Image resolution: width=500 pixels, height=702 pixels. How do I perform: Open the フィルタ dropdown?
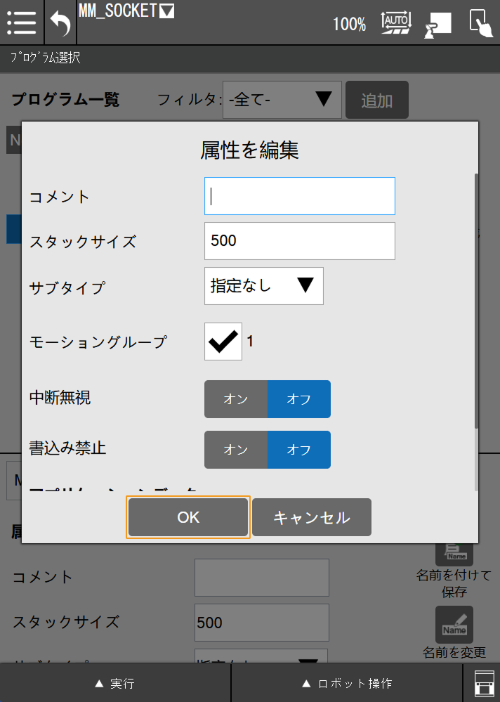click(x=282, y=100)
